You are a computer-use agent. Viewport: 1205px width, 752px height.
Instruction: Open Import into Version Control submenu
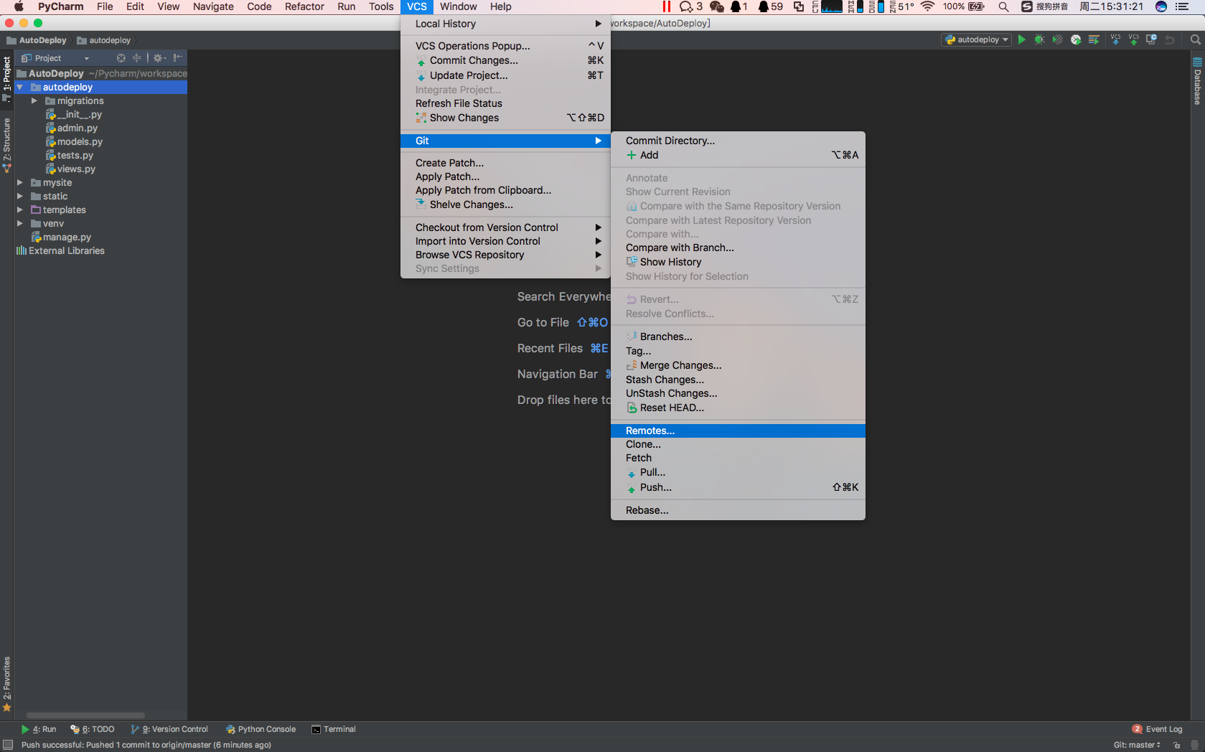505,241
